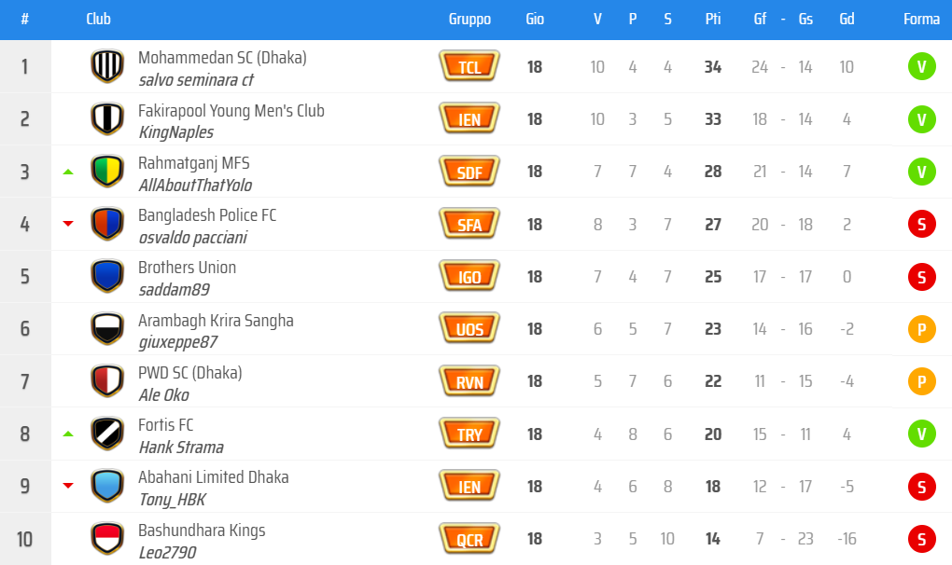Click the Forma column header
This screenshot has height=565, width=952.
tap(921, 19)
